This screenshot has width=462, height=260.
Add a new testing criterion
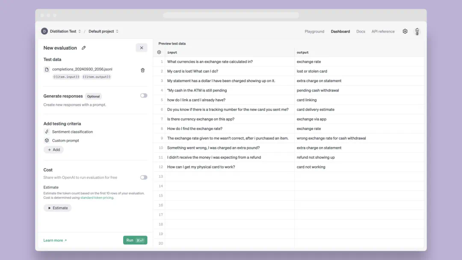(x=53, y=150)
